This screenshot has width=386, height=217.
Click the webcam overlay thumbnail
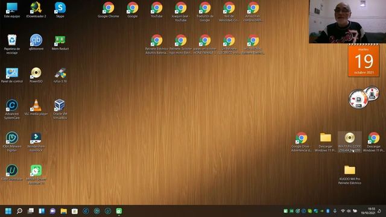347,22
